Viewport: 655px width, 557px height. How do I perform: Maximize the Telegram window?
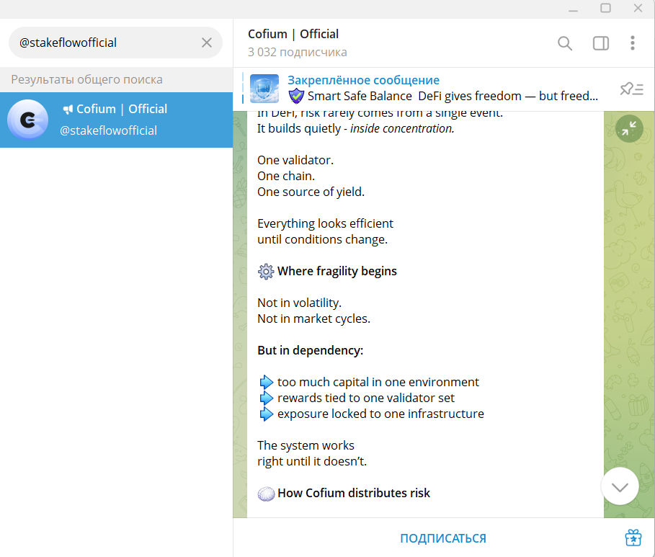coord(605,8)
